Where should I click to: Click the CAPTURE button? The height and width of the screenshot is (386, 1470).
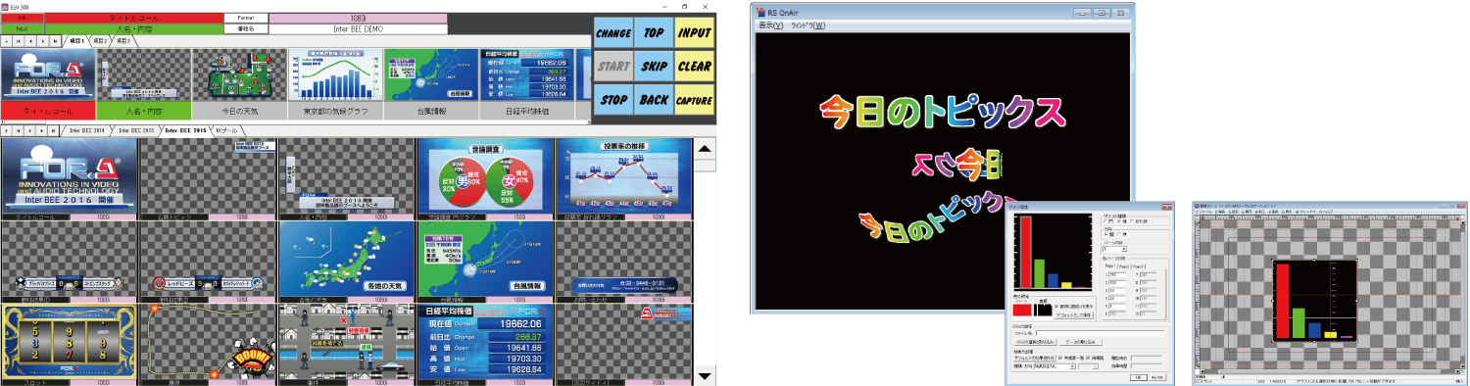(694, 100)
